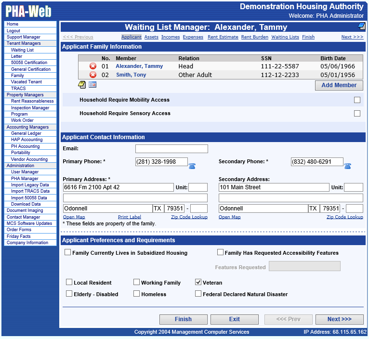Check Family Currently Lives in Subsidized Housing
The width and height of the screenshot is (369, 339).
(x=68, y=252)
